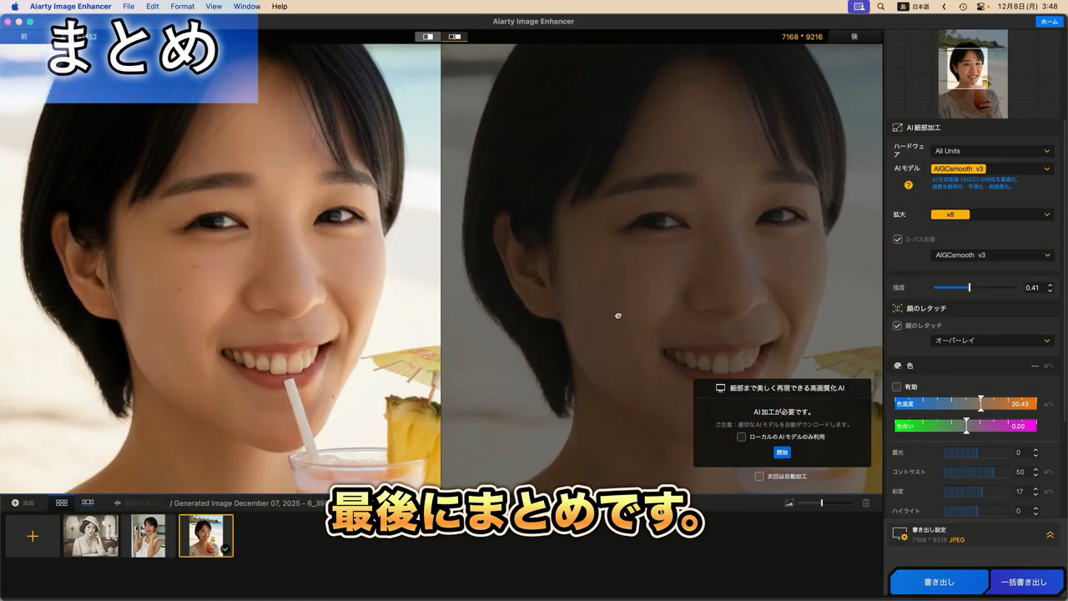Open the ハードウェア All Units dropdown

pos(991,151)
